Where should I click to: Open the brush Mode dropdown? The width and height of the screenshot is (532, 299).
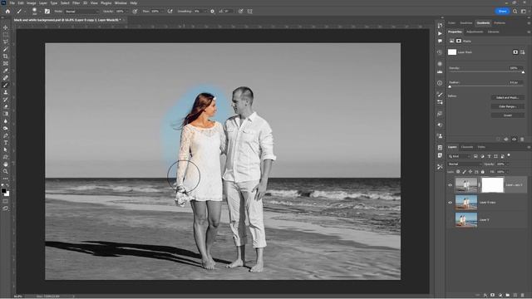point(81,11)
